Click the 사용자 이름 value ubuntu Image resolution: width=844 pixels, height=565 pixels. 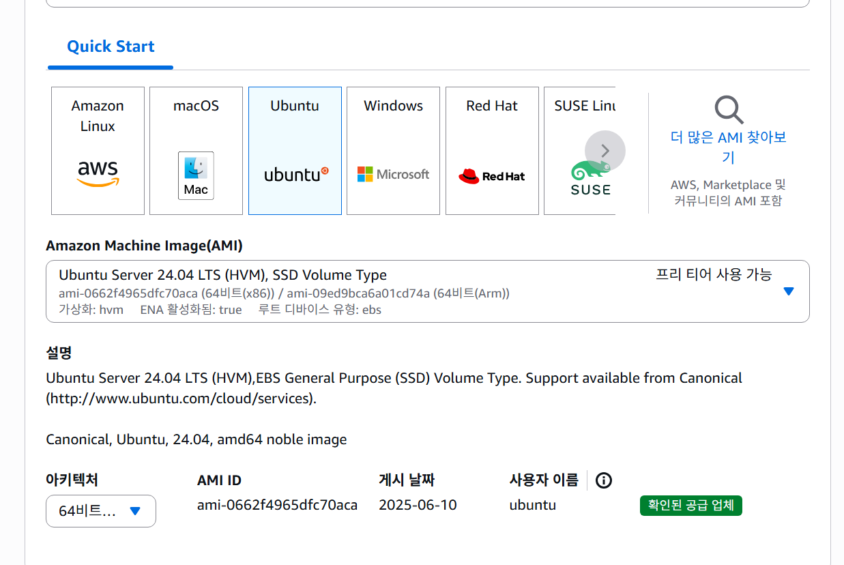(x=533, y=505)
